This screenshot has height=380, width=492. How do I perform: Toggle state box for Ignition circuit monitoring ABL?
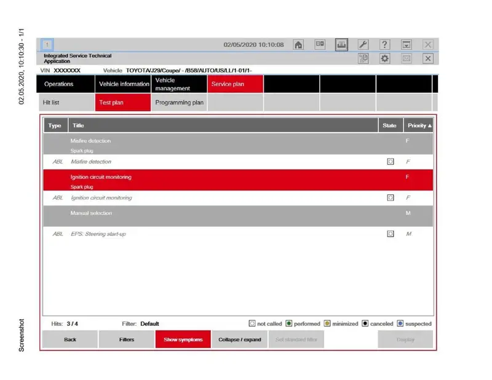coord(391,198)
